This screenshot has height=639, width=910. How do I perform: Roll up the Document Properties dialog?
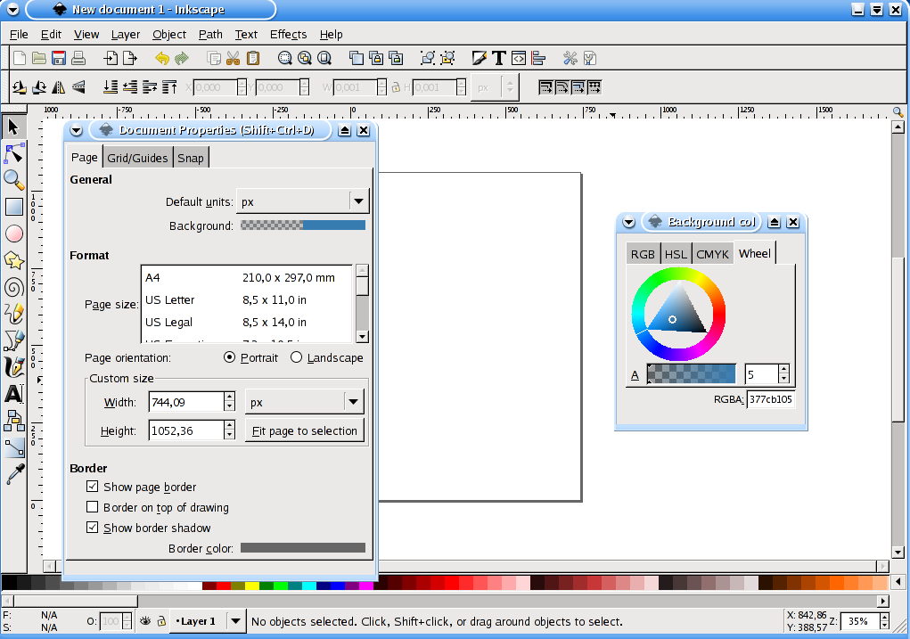pos(344,130)
